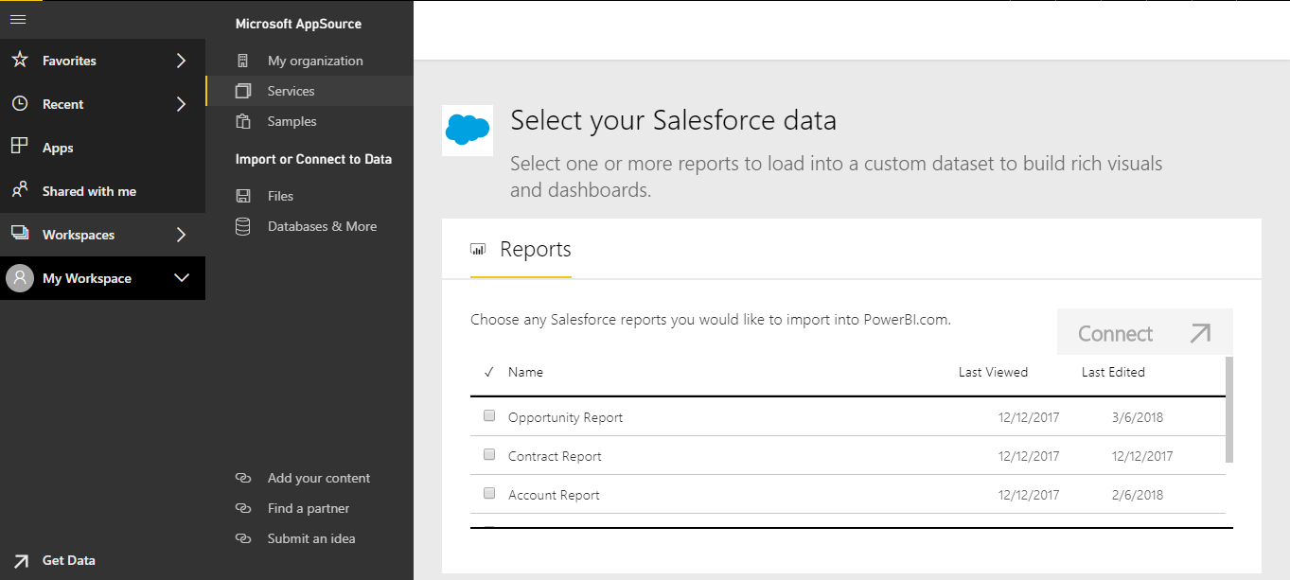Switch to the Reports tab
This screenshot has width=1290, height=580.
[535, 250]
